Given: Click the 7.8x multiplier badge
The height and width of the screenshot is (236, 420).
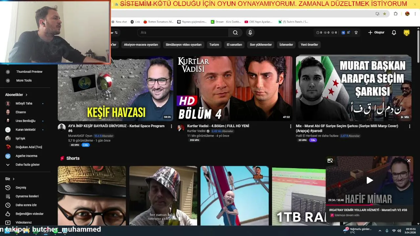Looking at the screenshot, I should tap(313, 140).
